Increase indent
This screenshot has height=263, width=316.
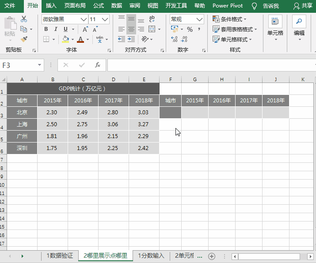[x=131, y=39]
